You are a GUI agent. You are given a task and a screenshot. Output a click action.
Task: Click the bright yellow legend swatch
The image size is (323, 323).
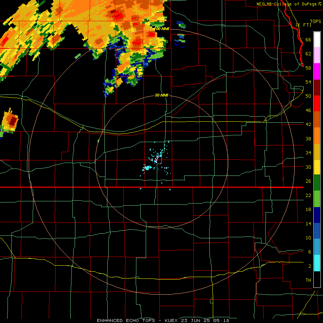[317, 167]
